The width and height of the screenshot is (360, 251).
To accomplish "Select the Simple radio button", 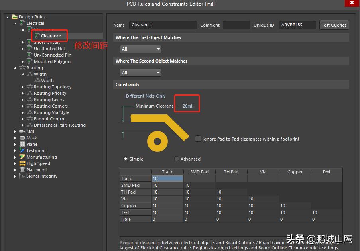I will pyautogui.click(x=126, y=159).
